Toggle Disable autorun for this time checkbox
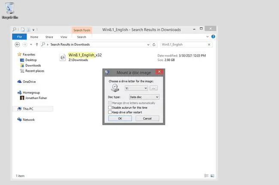Viewport: 279px width, 185px height. point(110,108)
